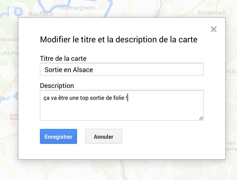Click the Oberhergheim label on the map
Screen dimensions: 237x180
77,8
